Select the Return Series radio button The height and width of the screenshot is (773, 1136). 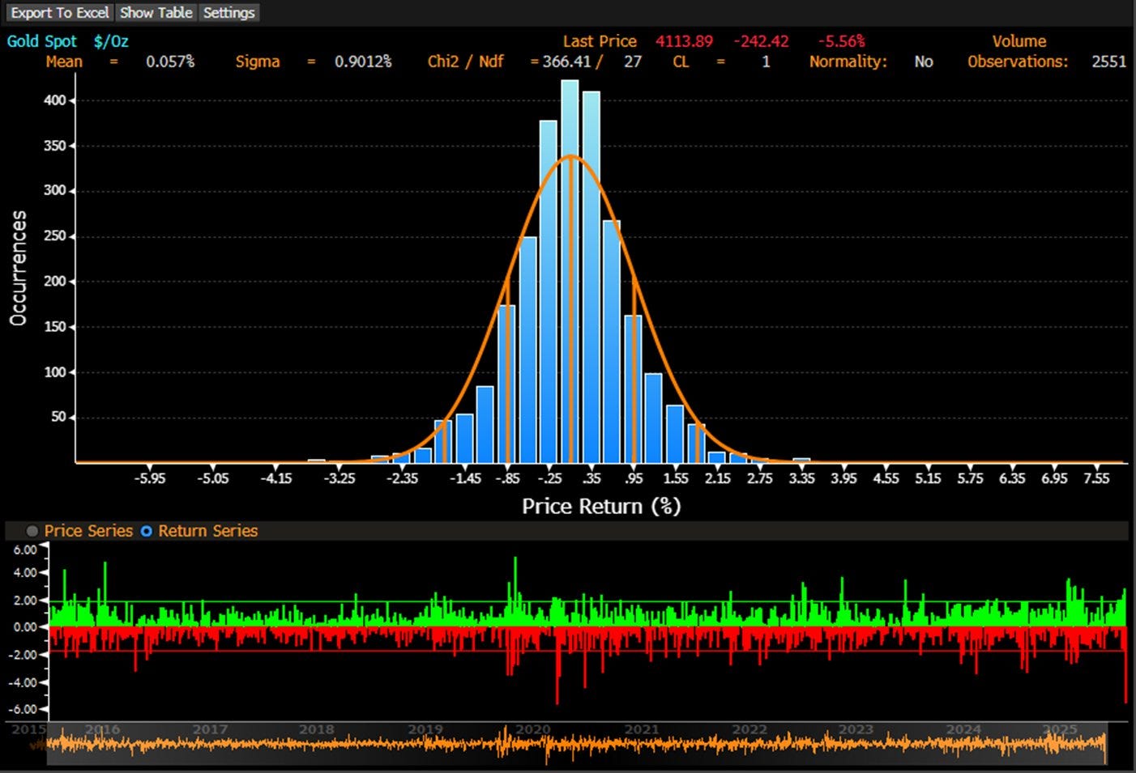147,531
